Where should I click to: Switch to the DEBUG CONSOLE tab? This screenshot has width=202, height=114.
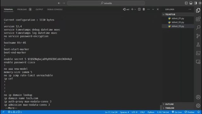(x=55, y=9)
